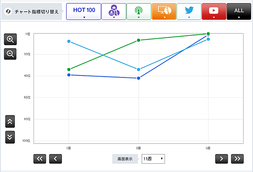Screen dimensions: 253x172
Task: Go back one week with left arrow
Action: coord(56,158)
